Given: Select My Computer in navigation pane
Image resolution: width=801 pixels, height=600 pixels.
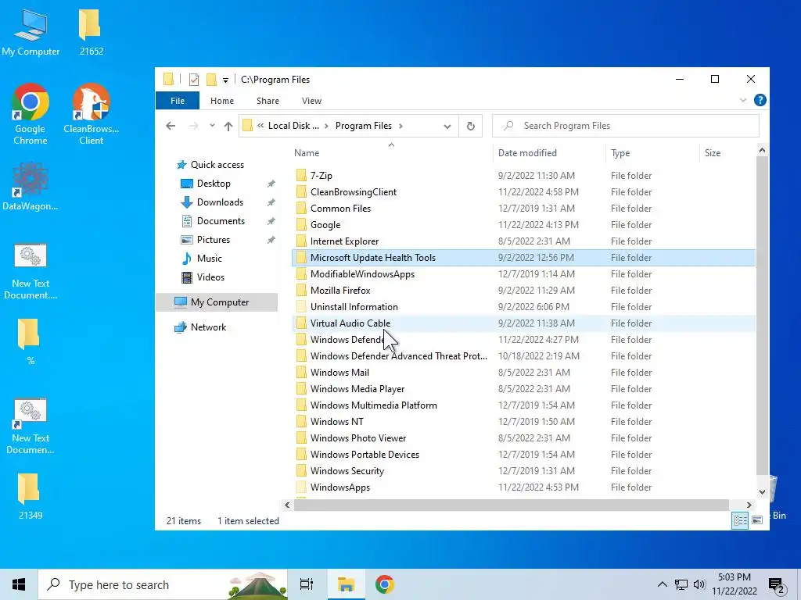Looking at the screenshot, I should coord(217,302).
